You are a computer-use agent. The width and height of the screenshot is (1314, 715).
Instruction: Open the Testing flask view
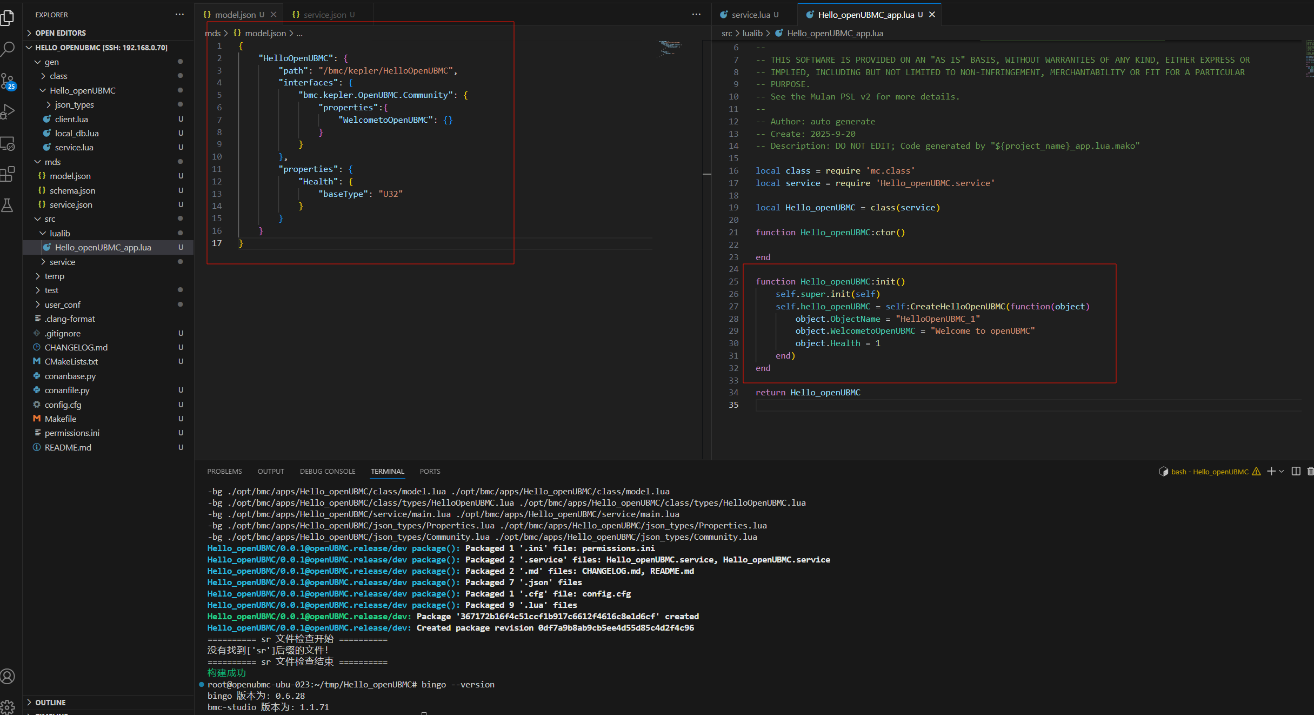click(x=8, y=205)
